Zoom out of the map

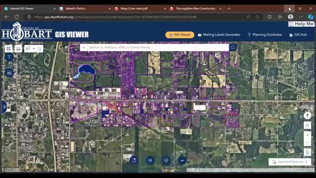pyautogui.click(x=307, y=142)
